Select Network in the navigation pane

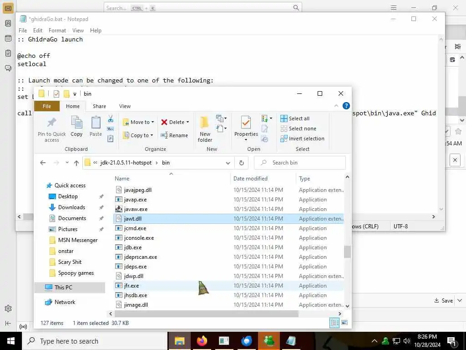coord(65,302)
